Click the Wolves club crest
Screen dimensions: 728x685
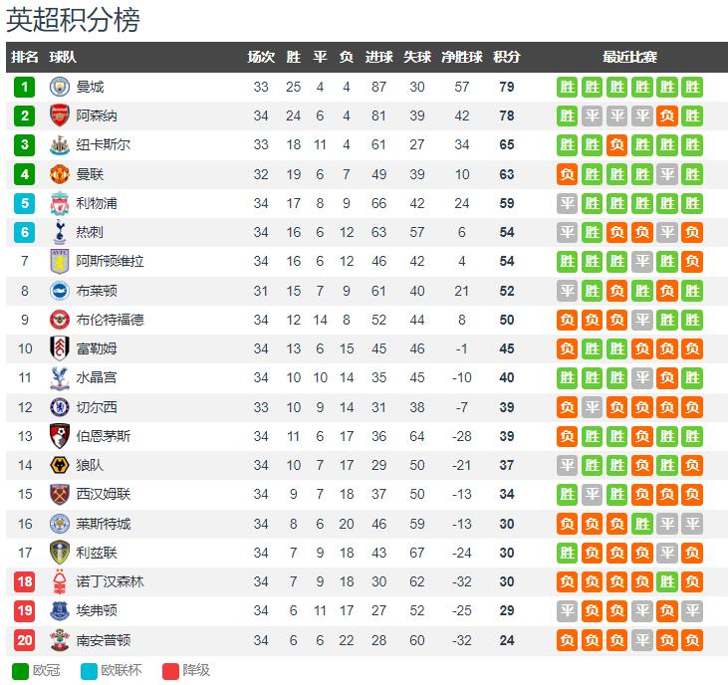coord(60,465)
